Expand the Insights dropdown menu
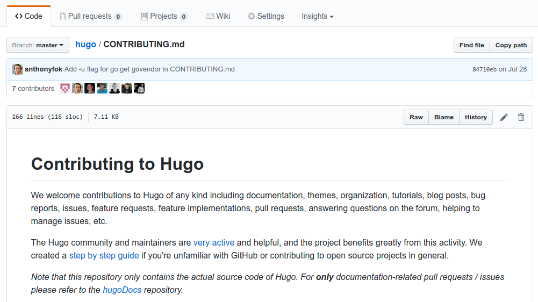 click(x=317, y=16)
